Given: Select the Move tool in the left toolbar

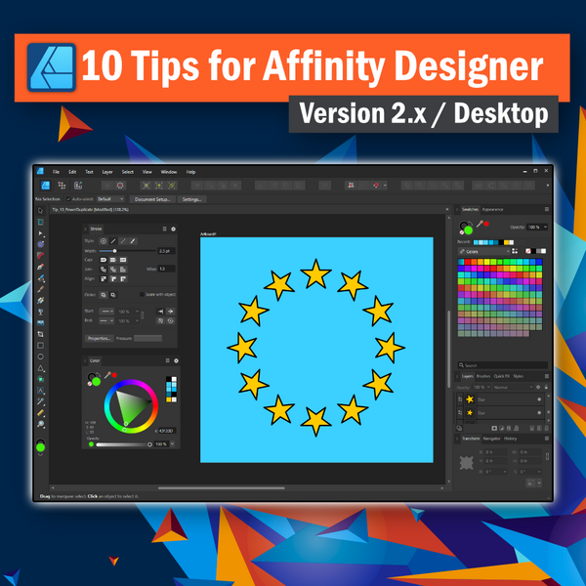Looking at the screenshot, I should pyautogui.click(x=40, y=211).
